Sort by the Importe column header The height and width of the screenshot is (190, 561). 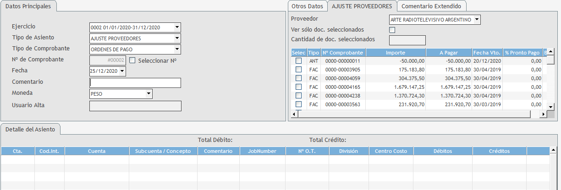396,53
